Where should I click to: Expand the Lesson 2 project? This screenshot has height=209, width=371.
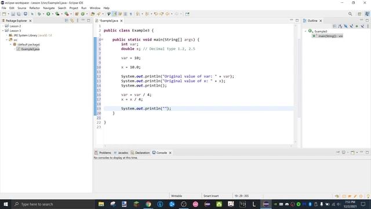click(x=3, y=26)
